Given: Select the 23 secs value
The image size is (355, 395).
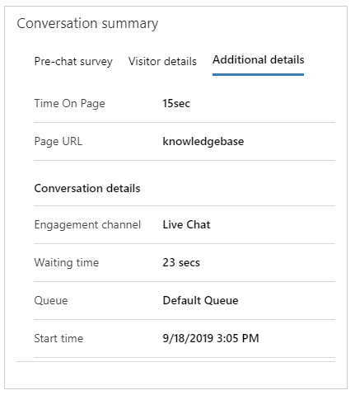Looking at the screenshot, I should coord(181,262).
